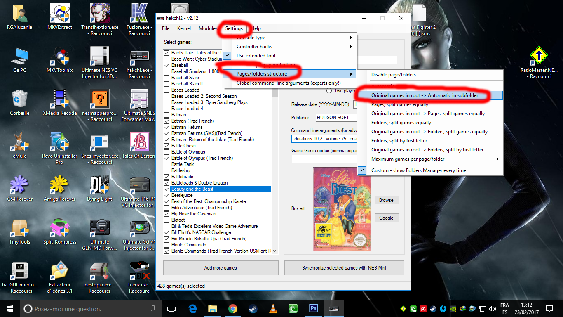This screenshot has width=563, height=317.
Task: Select the TinyTools desktop icon
Action: 19,231
